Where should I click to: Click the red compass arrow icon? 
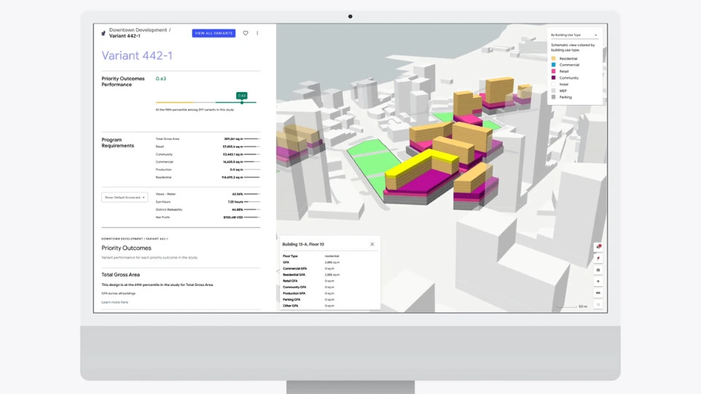tap(598, 258)
